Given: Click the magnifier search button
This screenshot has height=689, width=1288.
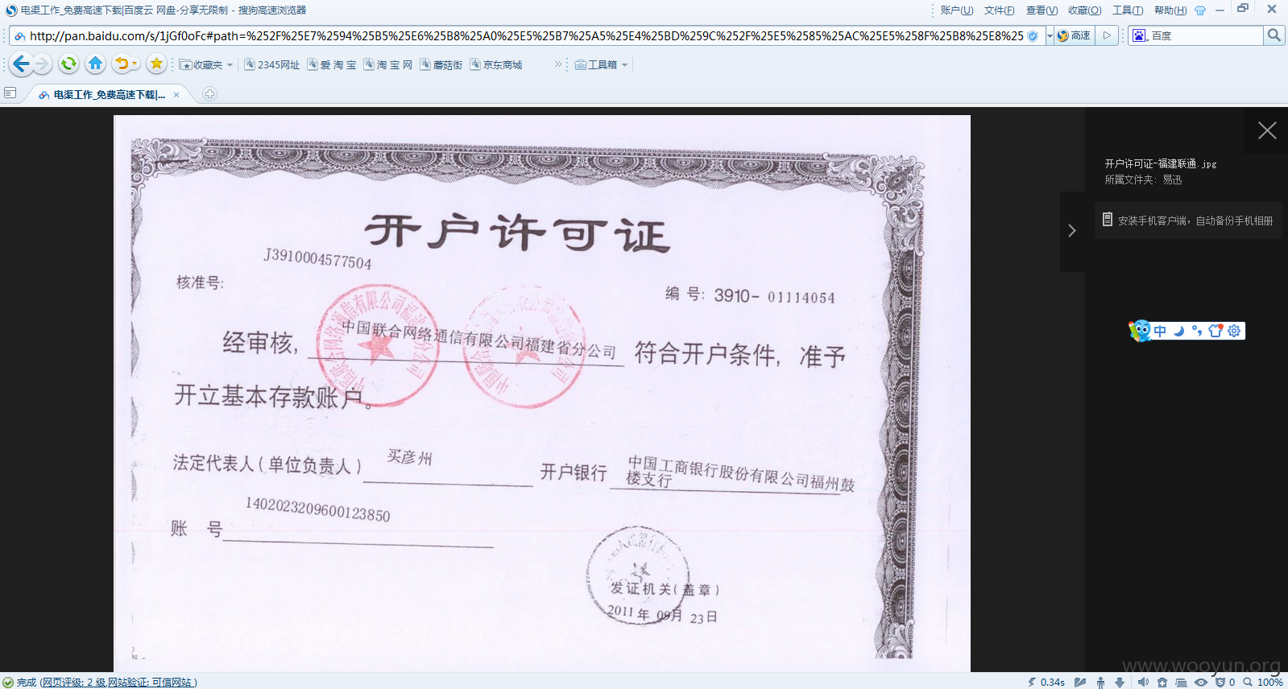Looking at the screenshot, I should tap(1274, 35).
